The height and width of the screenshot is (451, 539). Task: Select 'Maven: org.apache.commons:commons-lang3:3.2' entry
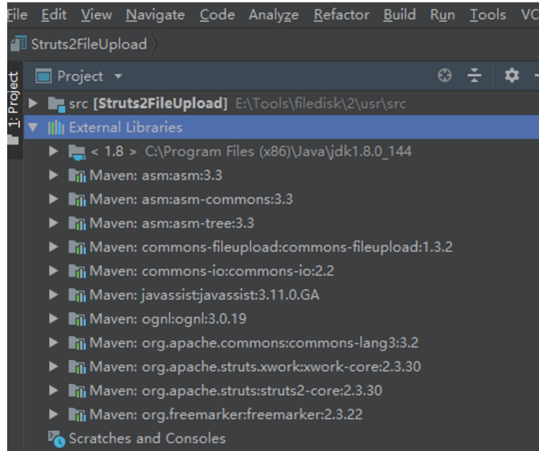coord(281,342)
